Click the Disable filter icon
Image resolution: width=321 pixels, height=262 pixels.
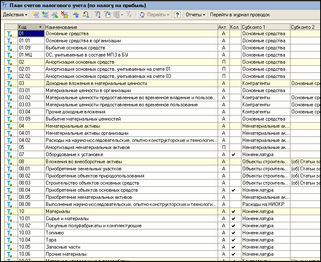(129, 15)
